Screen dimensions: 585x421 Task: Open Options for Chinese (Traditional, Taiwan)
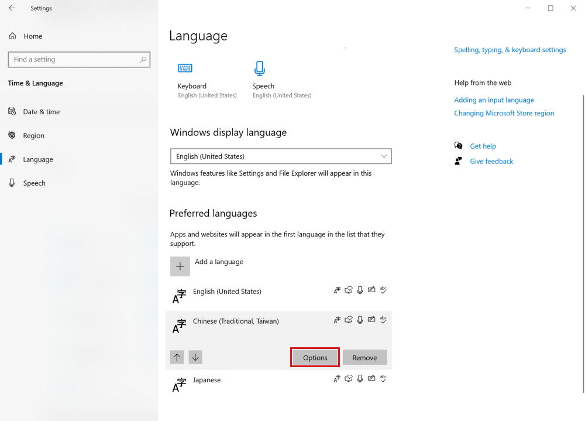315,358
